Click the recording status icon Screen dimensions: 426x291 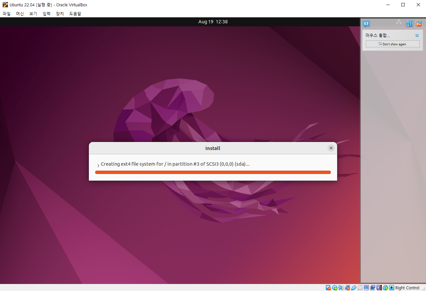372,288
